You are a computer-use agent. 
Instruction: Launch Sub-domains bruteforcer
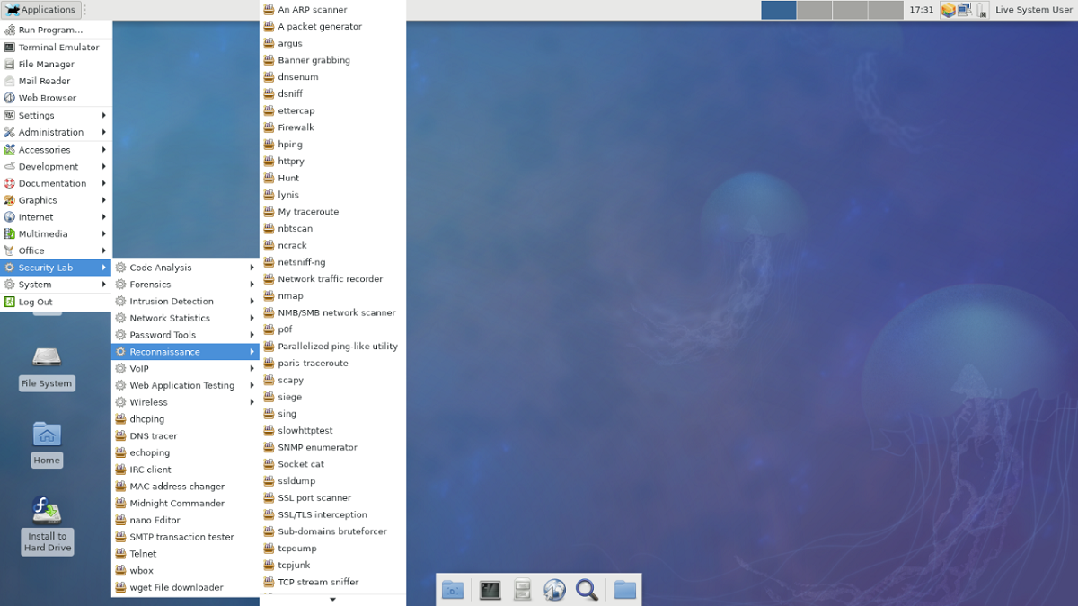pos(332,531)
